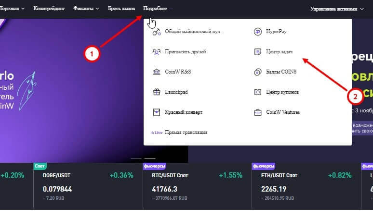The width and height of the screenshot is (373, 218).
Task: Click the Launchpad gift box icon
Action: point(156,92)
